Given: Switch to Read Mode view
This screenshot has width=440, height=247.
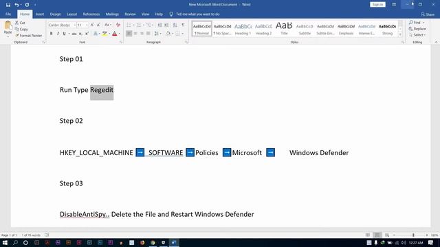Looking at the screenshot, I should click(368, 235).
